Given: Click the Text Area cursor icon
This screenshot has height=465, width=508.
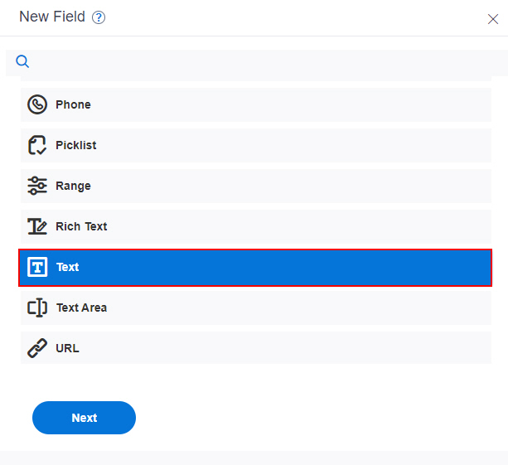Looking at the screenshot, I should pos(37,308).
